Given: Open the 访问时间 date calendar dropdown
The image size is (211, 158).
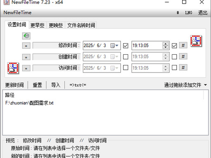Looking at the screenshot, I should click(115, 68).
